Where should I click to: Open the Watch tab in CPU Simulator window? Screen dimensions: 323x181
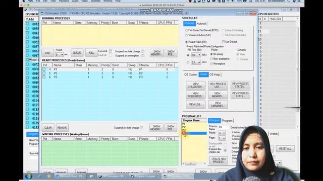point(274,134)
